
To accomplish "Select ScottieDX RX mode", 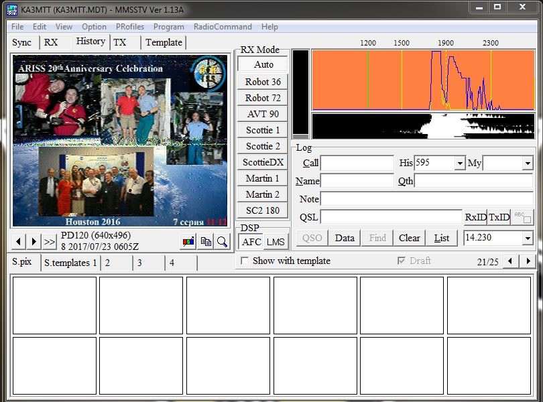I will click(263, 162).
